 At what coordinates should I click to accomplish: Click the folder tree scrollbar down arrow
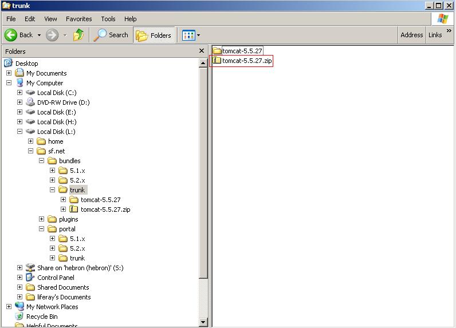coord(203,322)
